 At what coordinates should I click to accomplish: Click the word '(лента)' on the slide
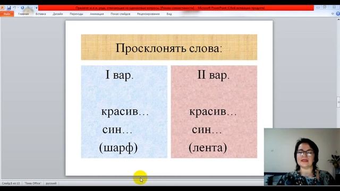click(x=208, y=147)
